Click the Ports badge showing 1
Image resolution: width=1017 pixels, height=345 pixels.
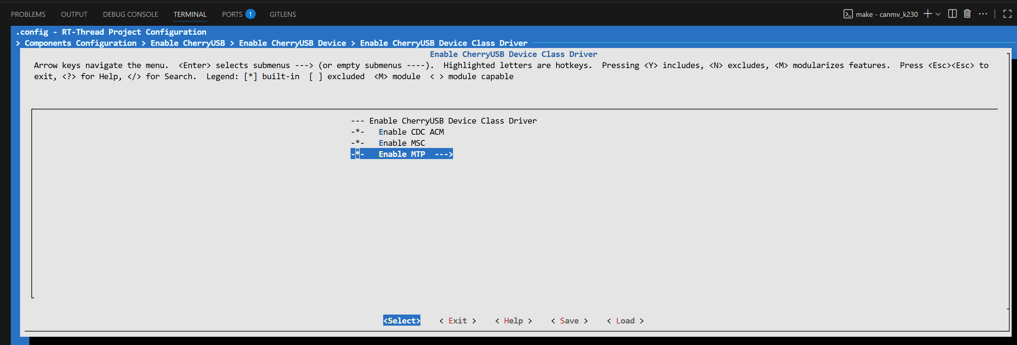click(250, 14)
